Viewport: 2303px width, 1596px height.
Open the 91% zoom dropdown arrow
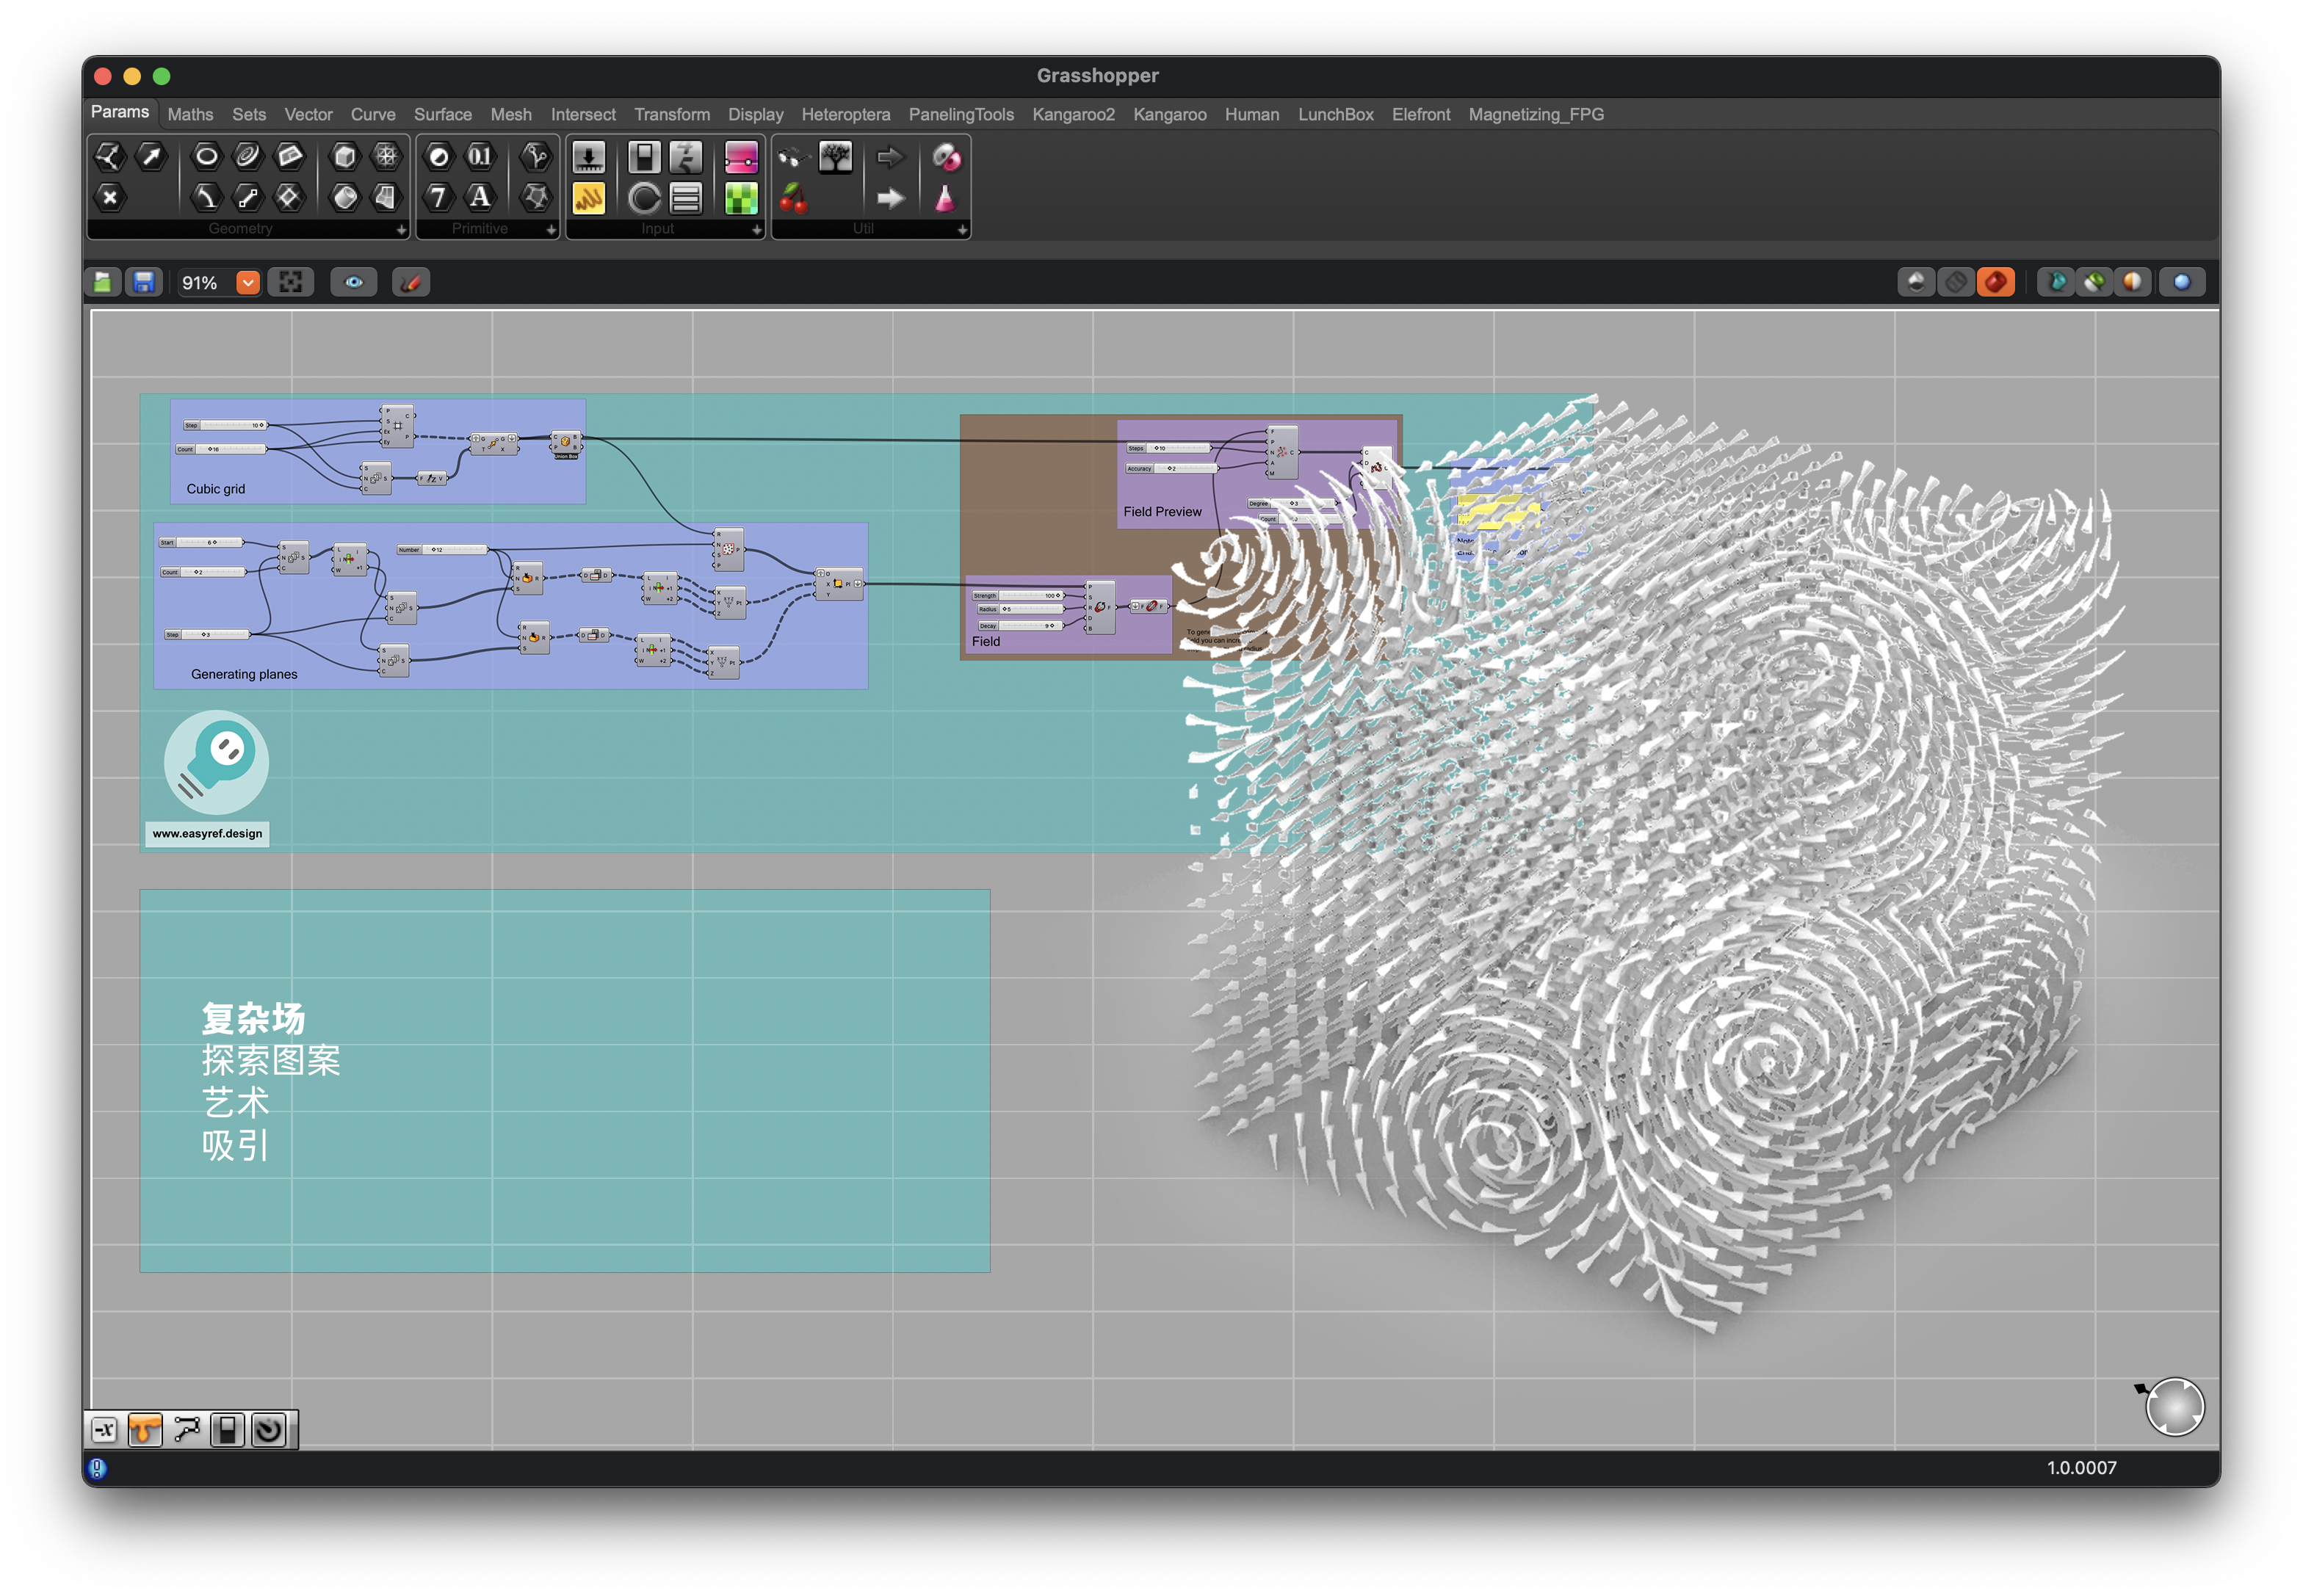click(247, 283)
